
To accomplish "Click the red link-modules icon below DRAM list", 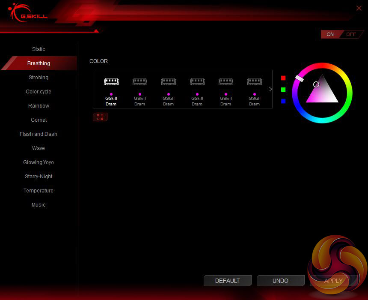I will pyautogui.click(x=100, y=117).
